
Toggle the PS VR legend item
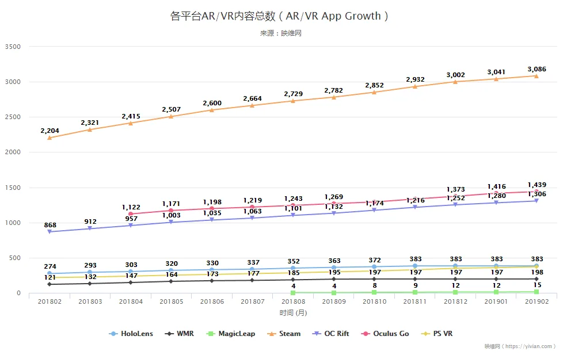click(x=437, y=334)
